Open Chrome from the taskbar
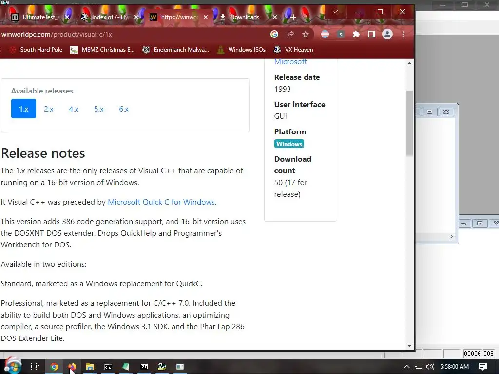Image resolution: width=499 pixels, height=374 pixels. (x=54, y=367)
